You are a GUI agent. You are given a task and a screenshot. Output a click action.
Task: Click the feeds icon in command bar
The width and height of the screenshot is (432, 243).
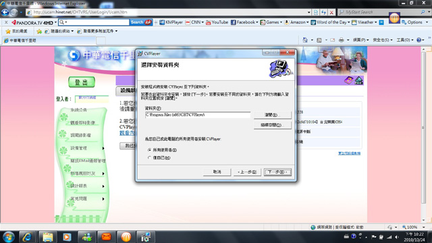click(x=319, y=40)
